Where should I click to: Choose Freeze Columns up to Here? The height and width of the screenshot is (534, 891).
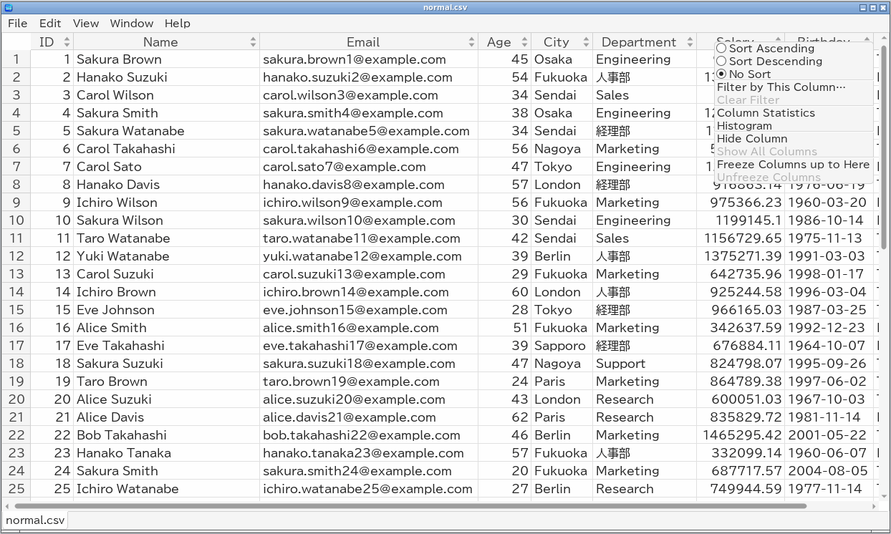pos(793,165)
